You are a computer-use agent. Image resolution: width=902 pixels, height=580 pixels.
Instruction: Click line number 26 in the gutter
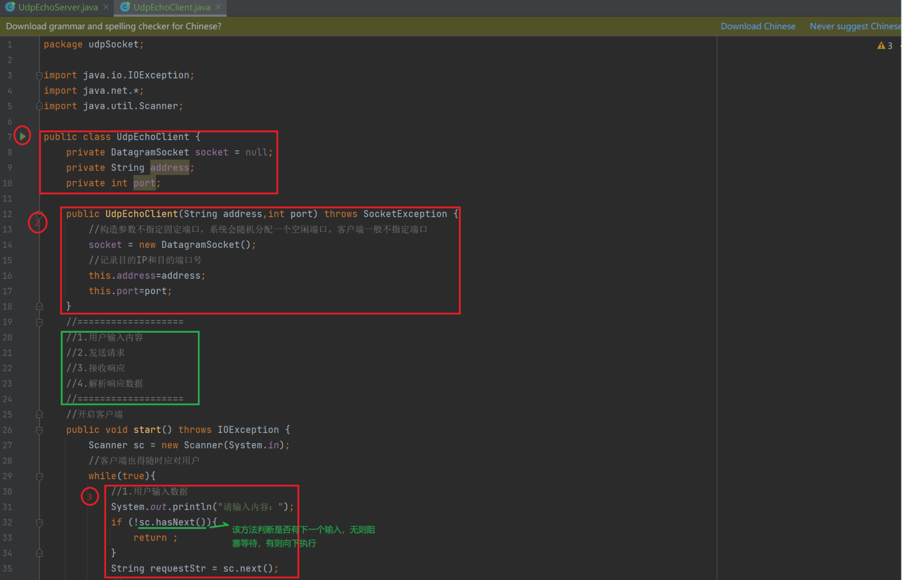click(x=7, y=430)
